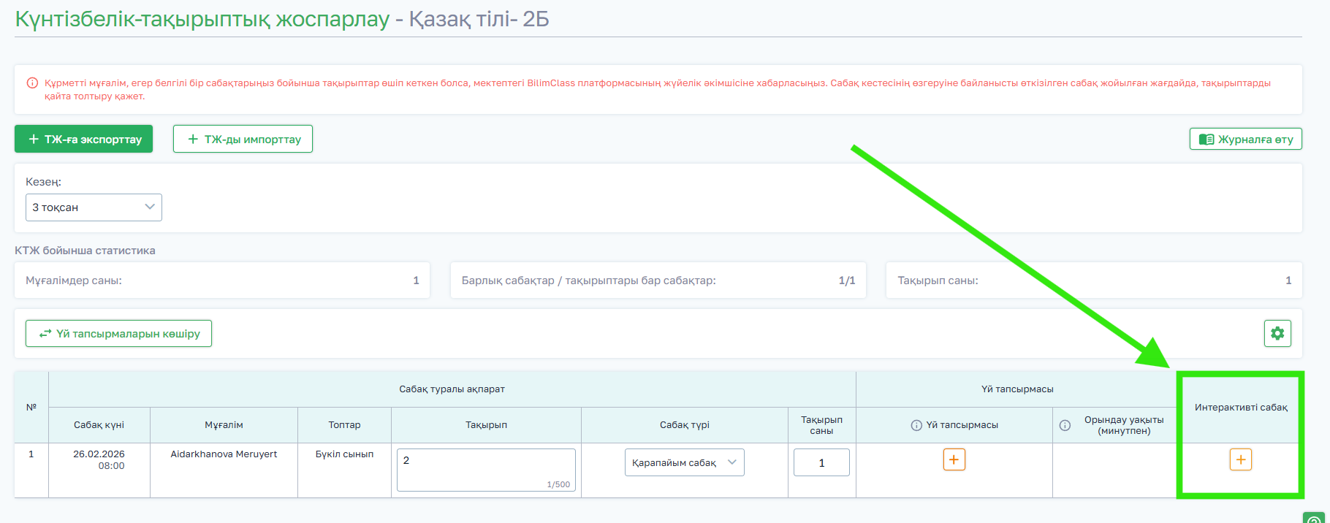1330x523 pixels.
Task: Open the green support widget in corner
Action: pos(1315,517)
